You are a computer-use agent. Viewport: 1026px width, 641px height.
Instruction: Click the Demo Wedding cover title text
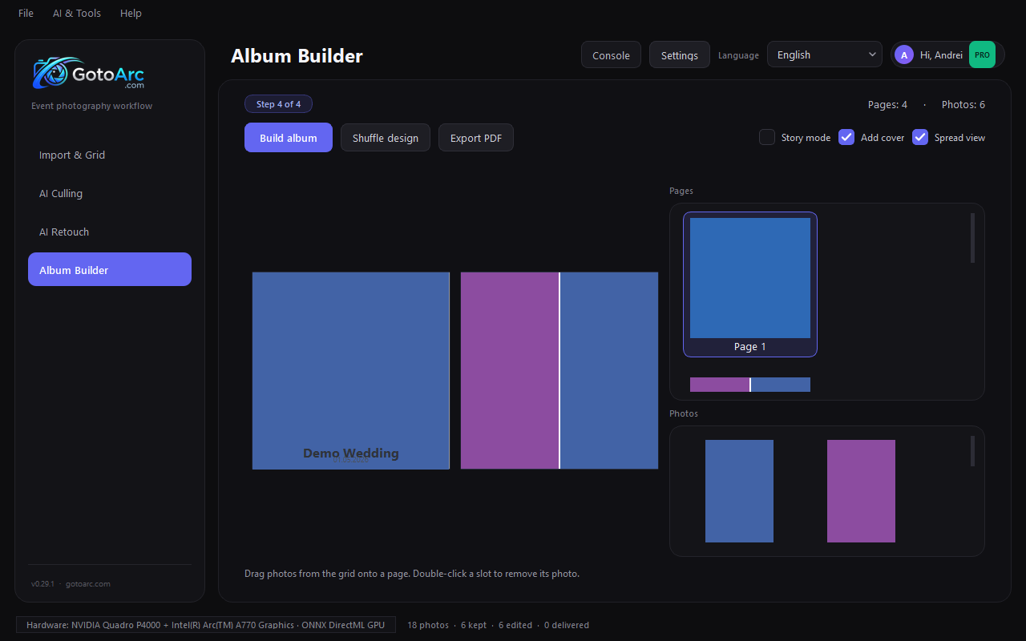pos(351,454)
